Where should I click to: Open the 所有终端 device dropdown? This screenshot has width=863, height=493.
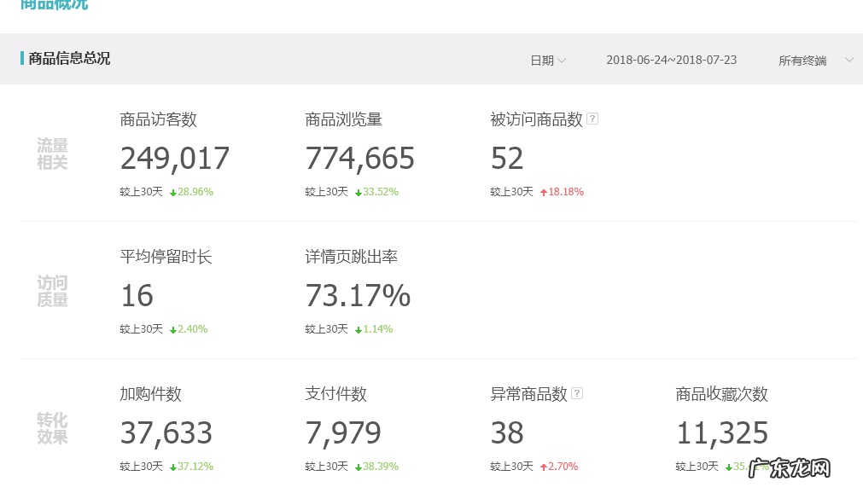[x=802, y=61]
